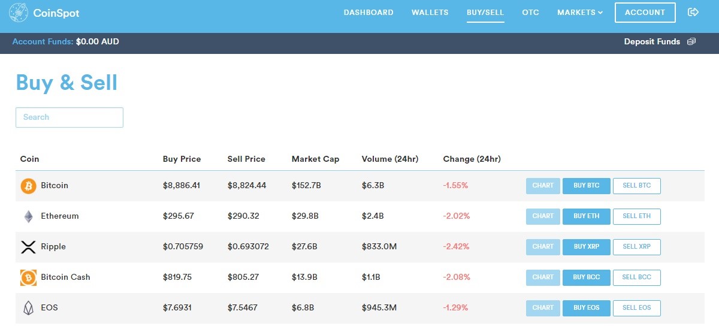Click the Sell XRP button
The image size is (719, 326).
coord(636,247)
